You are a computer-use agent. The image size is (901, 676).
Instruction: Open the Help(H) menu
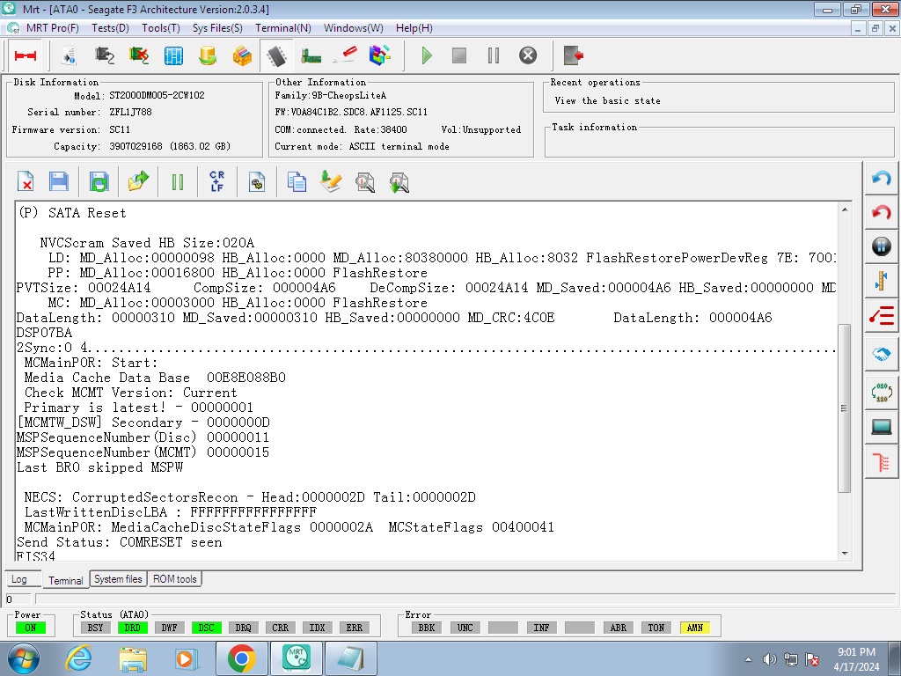[x=414, y=28]
